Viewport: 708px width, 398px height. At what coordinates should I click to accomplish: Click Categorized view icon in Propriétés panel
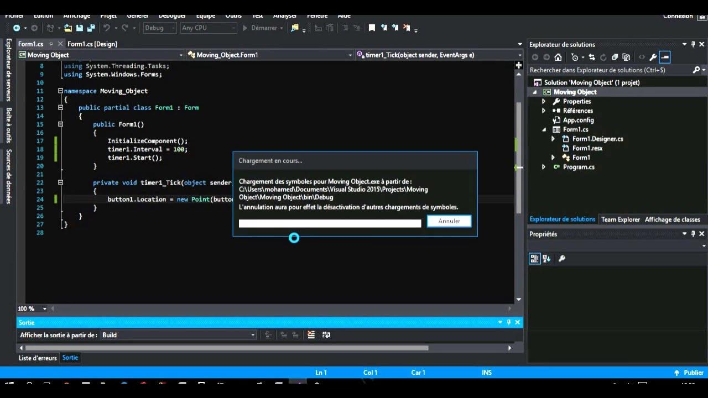click(534, 258)
